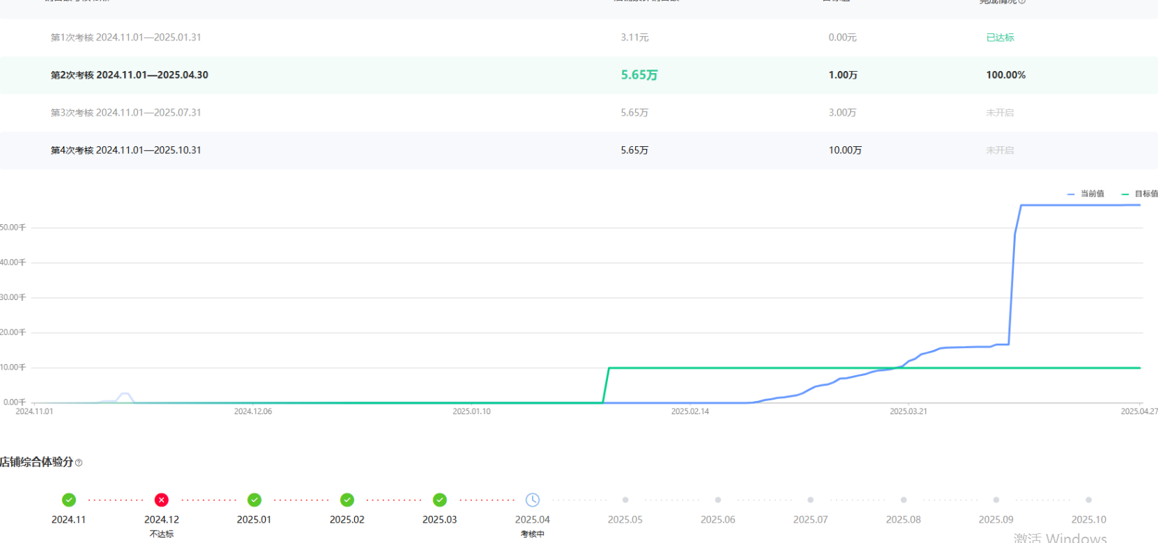The image size is (1158, 543).
Task: Click the green check icon for 2025.01
Action: [x=254, y=500]
